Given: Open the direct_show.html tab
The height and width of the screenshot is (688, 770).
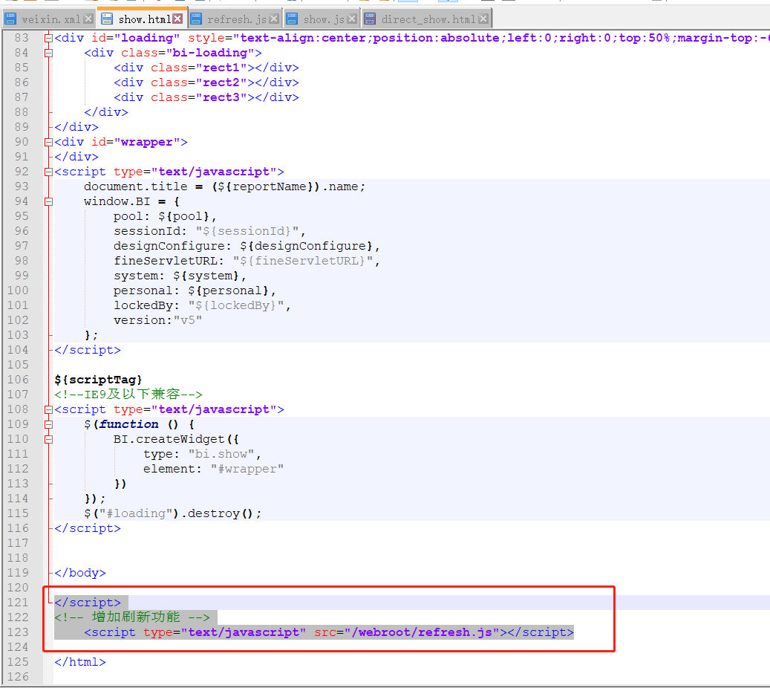Looking at the screenshot, I should pos(427,19).
